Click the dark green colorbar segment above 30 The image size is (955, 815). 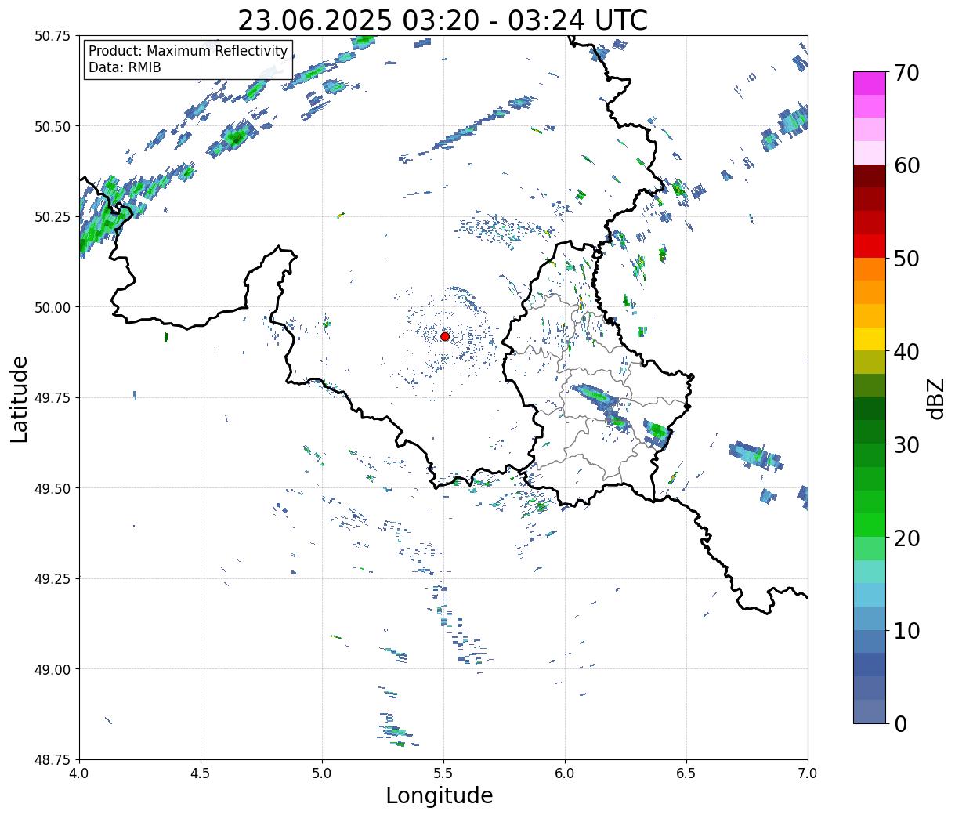coord(870,432)
